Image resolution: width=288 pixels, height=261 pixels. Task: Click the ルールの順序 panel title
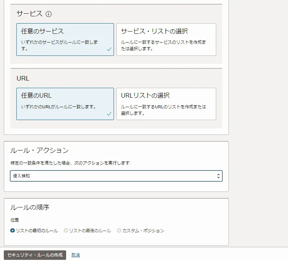point(30,207)
